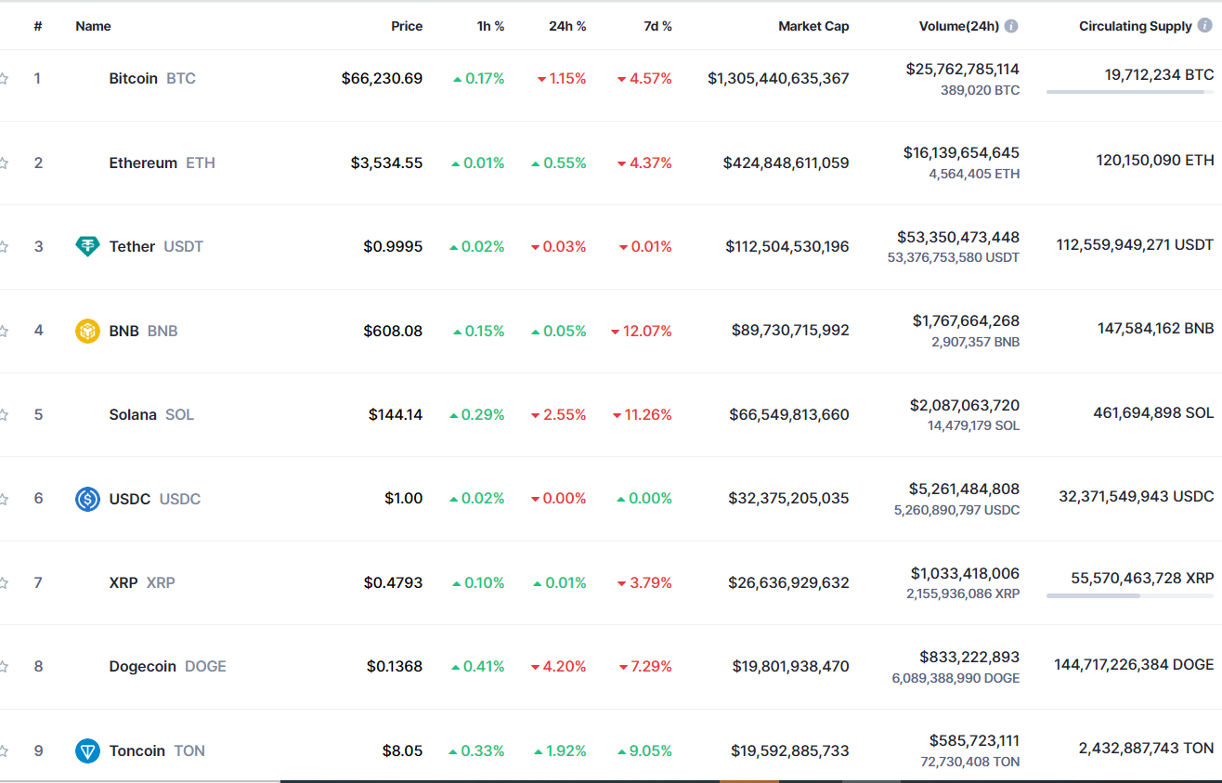Click Dogecoin market cap $19,801,938,470
The height and width of the screenshot is (783, 1222).
tap(791, 666)
